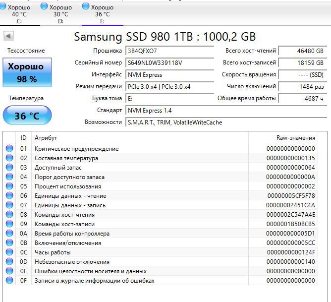Select row Критическое предупреждение
This screenshot has height=302, width=331.
point(161,148)
